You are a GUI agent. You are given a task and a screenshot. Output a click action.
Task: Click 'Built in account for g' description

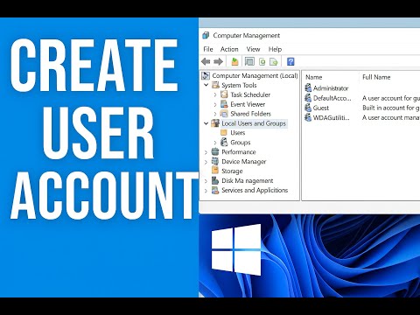(x=391, y=108)
